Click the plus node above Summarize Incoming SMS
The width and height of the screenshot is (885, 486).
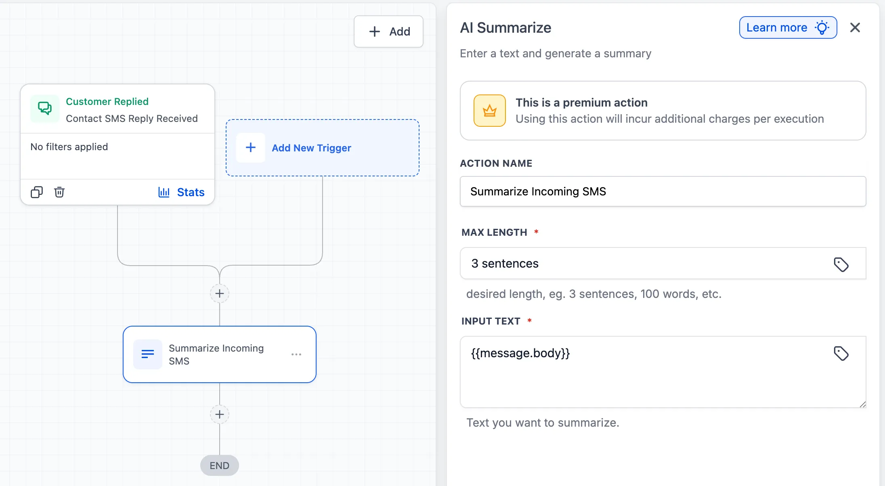(219, 293)
